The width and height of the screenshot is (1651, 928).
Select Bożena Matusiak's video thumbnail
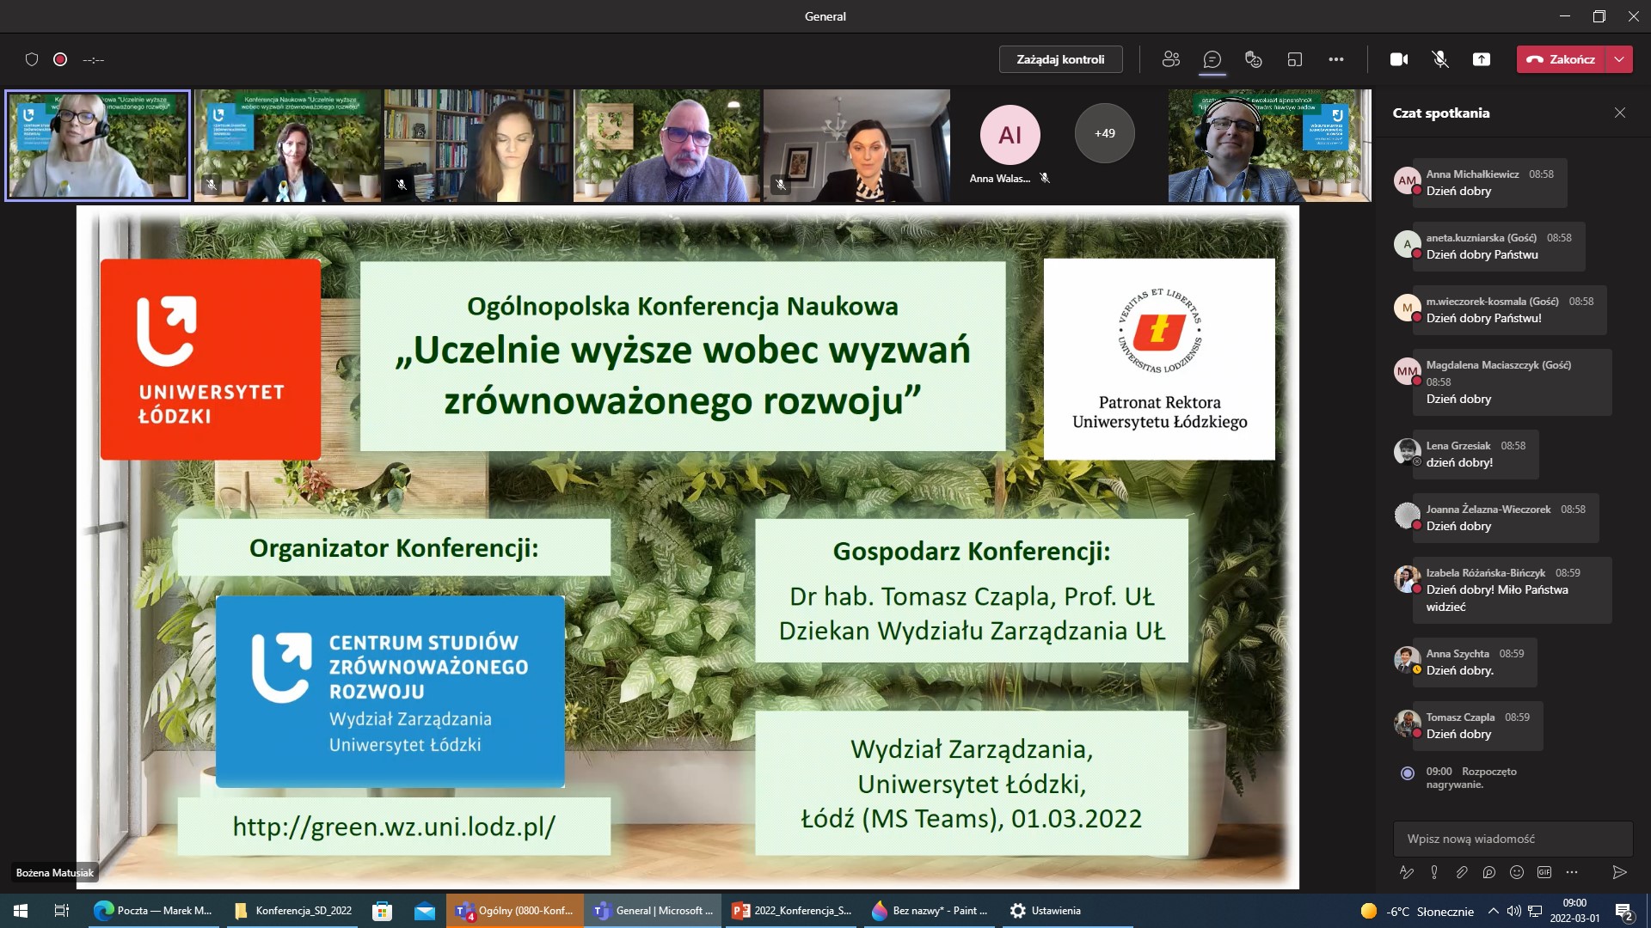click(97, 145)
